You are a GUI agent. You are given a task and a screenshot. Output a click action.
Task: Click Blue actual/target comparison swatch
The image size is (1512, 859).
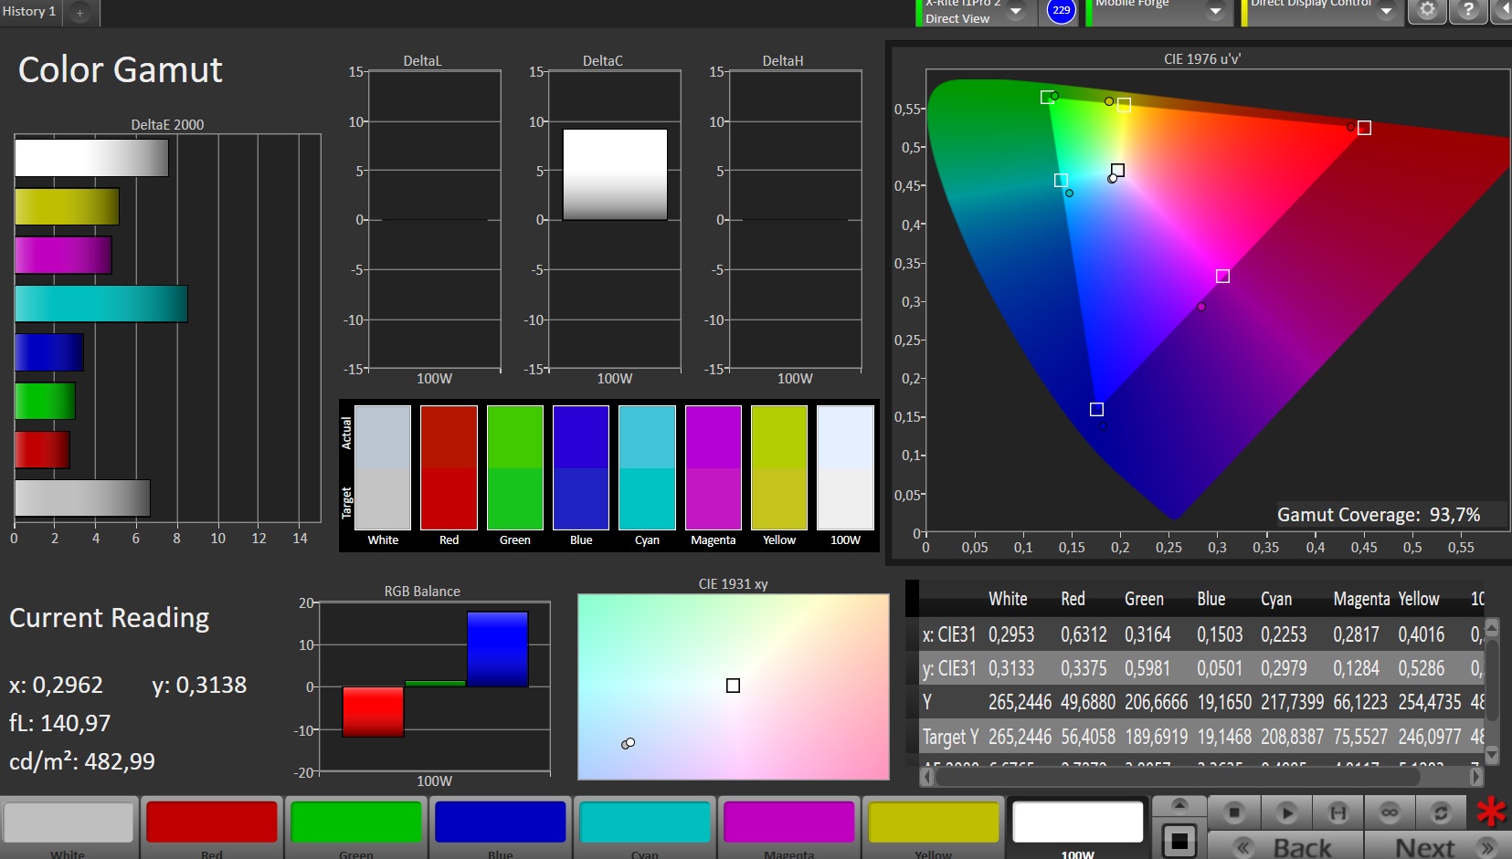(x=581, y=467)
